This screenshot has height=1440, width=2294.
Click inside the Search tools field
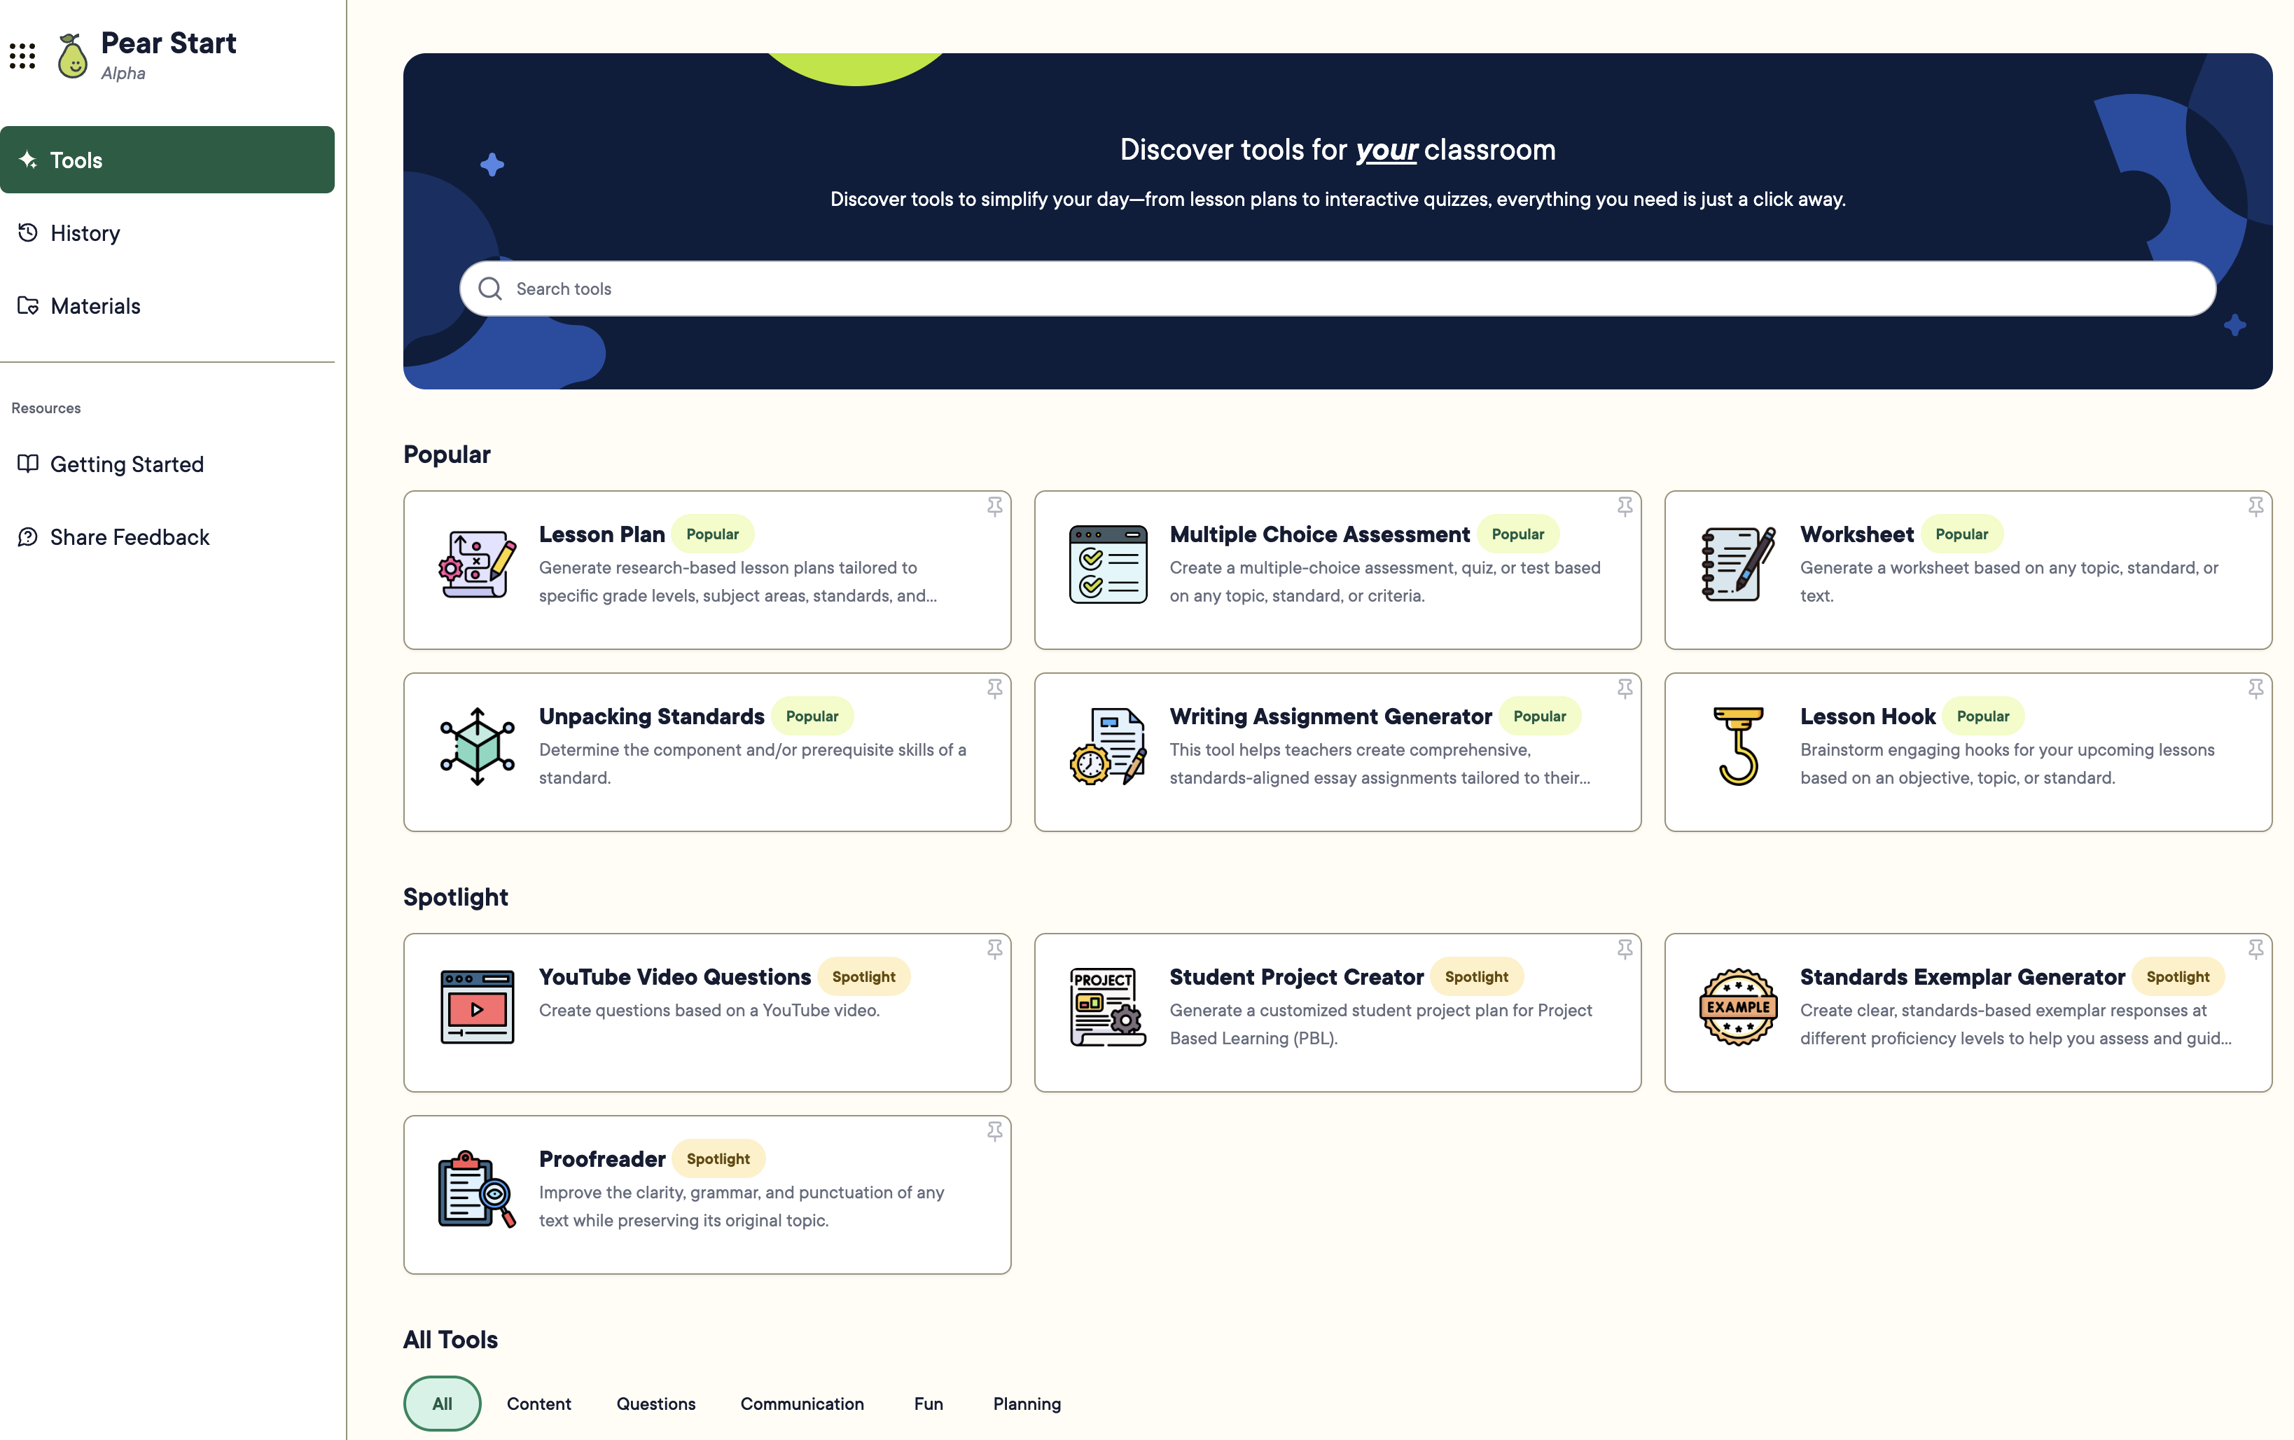point(952,288)
